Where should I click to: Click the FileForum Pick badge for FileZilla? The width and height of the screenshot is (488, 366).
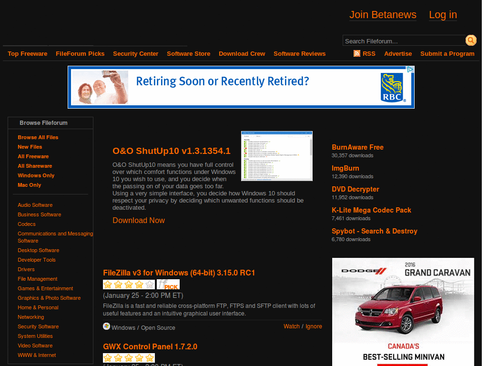click(x=168, y=285)
